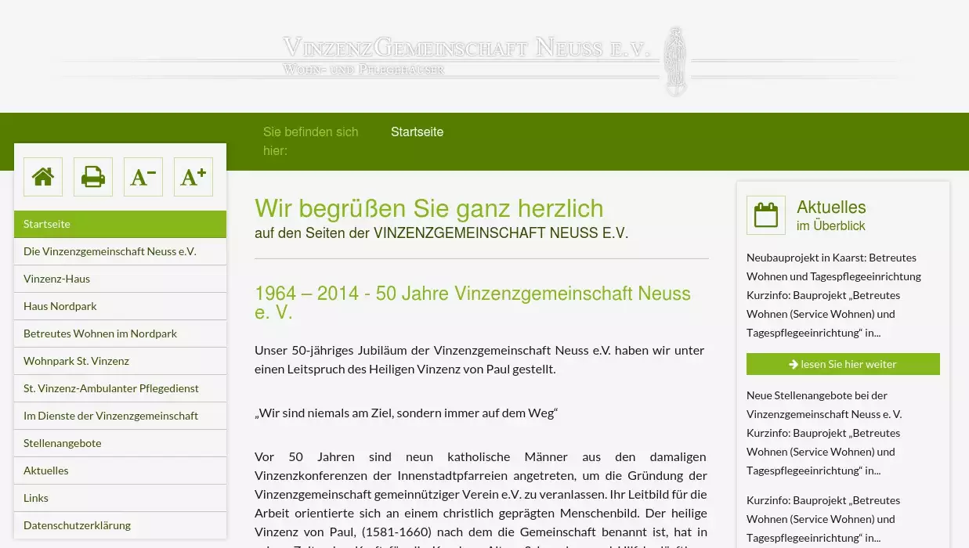Navigate to St. Vinzenz-Ambulanter Pflegedienst
This screenshot has height=548, width=969.
pyautogui.click(x=120, y=388)
